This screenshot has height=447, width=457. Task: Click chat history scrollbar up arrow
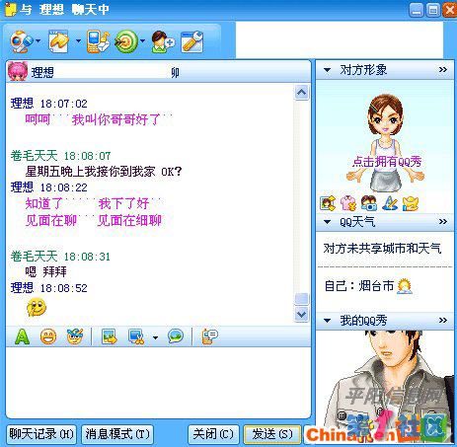click(x=301, y=93)
